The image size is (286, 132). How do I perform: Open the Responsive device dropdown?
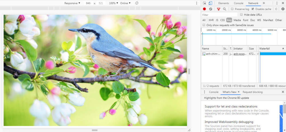click(x=72, y=3)
